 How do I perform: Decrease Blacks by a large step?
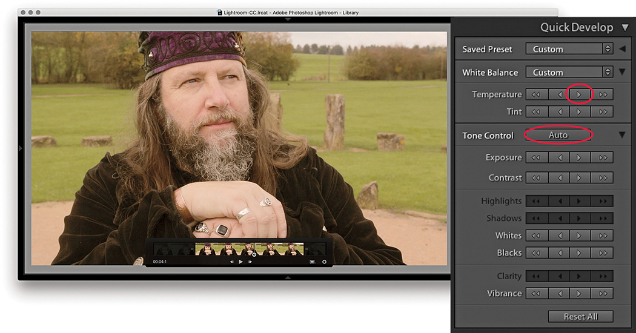point(536,253)
